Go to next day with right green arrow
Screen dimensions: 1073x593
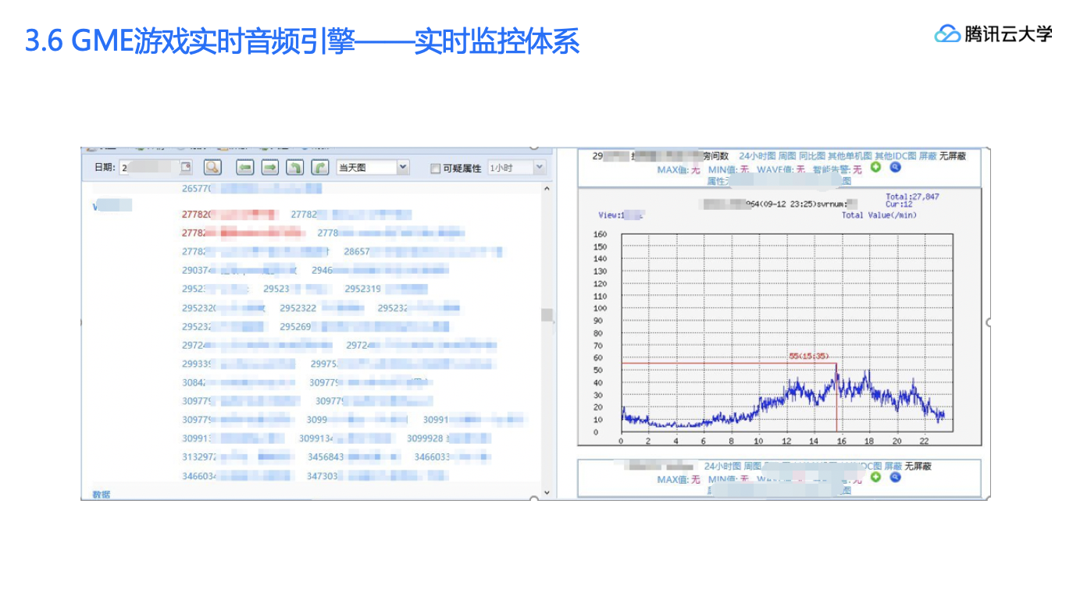(x=270, y=167)
